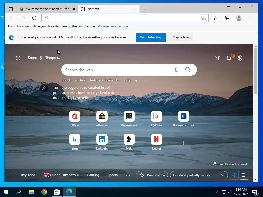Viewport: 263px width, 197px height.
Task: Select the National Hispanic He... search
Action: point(105,80)
